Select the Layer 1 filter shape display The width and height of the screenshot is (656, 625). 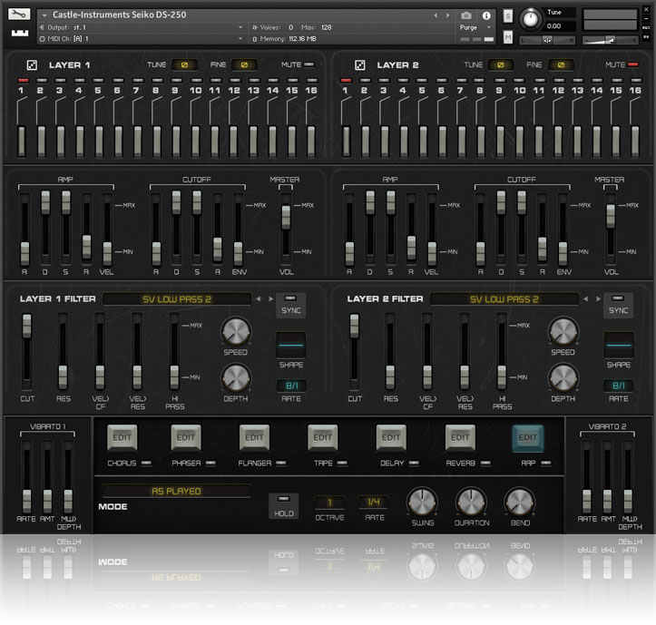point(291,346)
